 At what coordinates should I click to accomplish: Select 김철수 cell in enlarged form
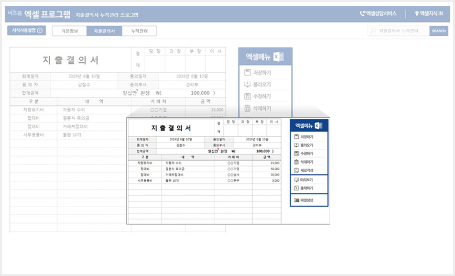180,145
